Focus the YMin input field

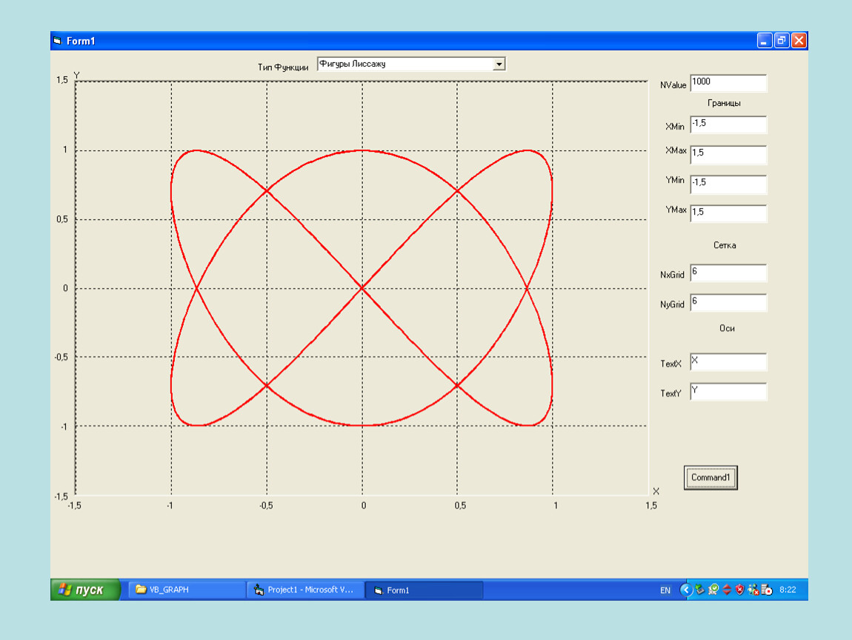[728, 184]
